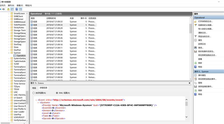Click the SmartScreen folder icon
This screenshot has width=224, height=124.
point(12,13)
